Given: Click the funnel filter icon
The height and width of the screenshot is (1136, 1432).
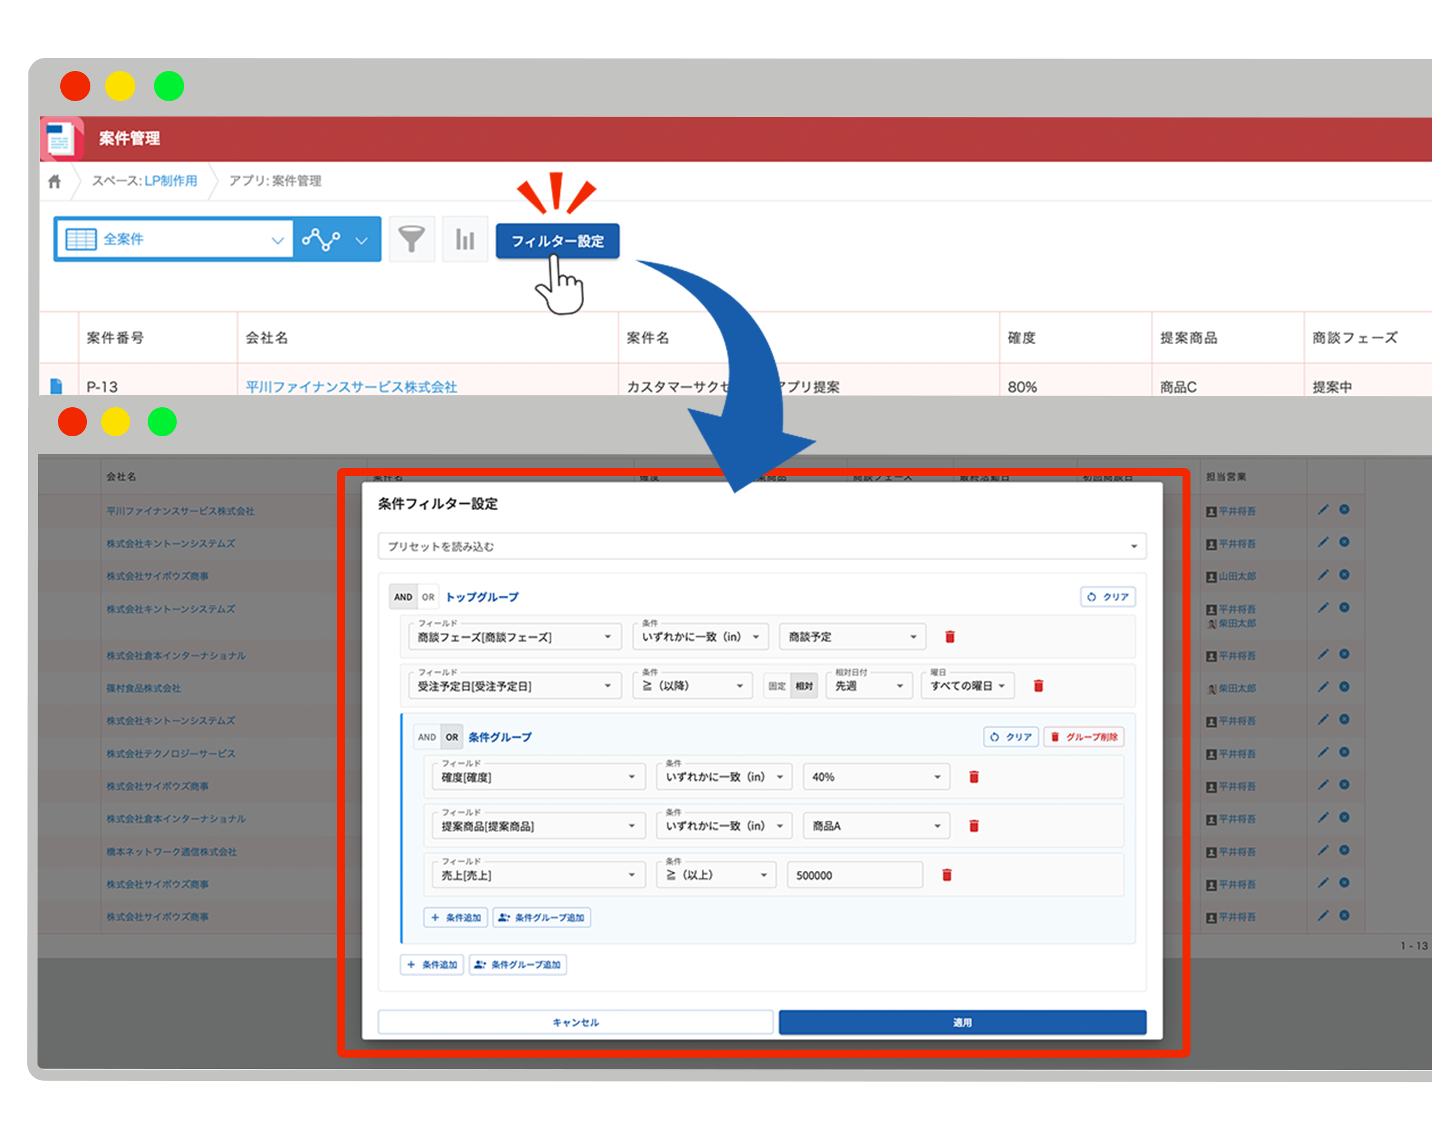Looking at the screenshot, I should [411, 239].
